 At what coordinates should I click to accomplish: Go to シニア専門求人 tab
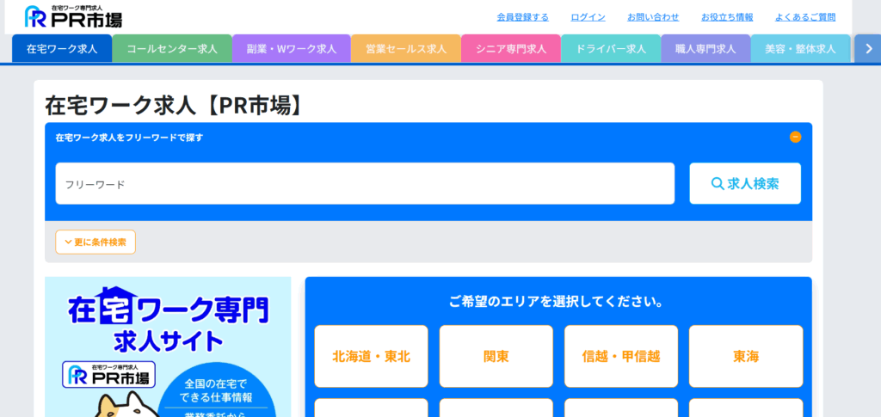[510, 49]
